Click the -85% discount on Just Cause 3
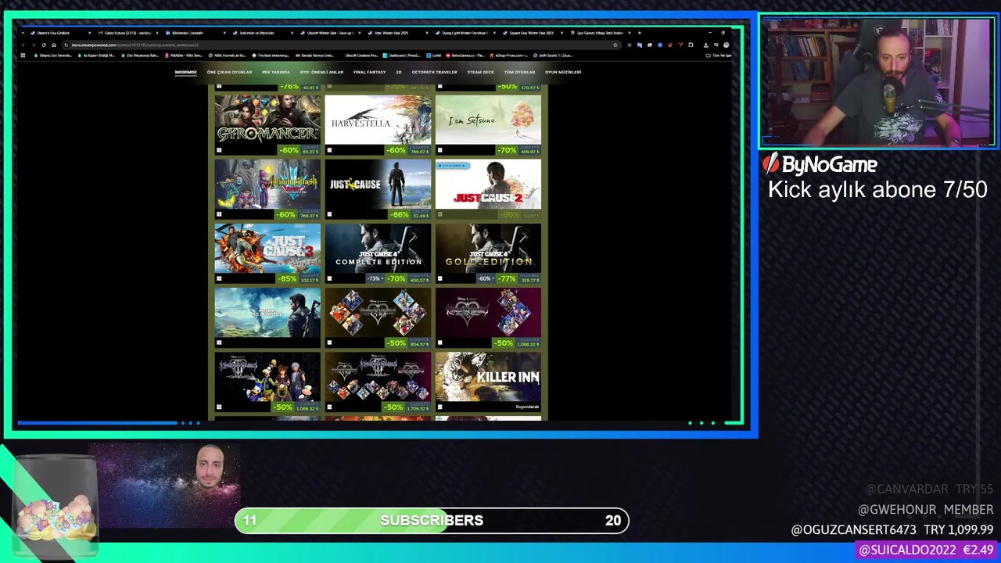This screenshot has width=1001, height=563. click(x=288, y=278)
